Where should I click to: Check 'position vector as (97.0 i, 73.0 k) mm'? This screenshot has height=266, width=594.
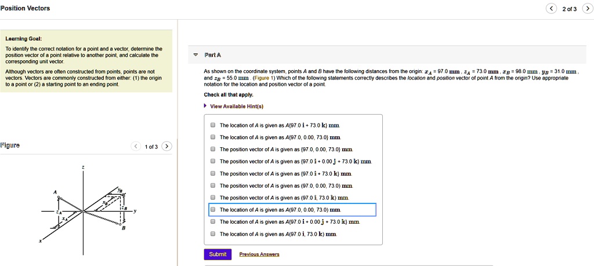click(x=213, y=198)
